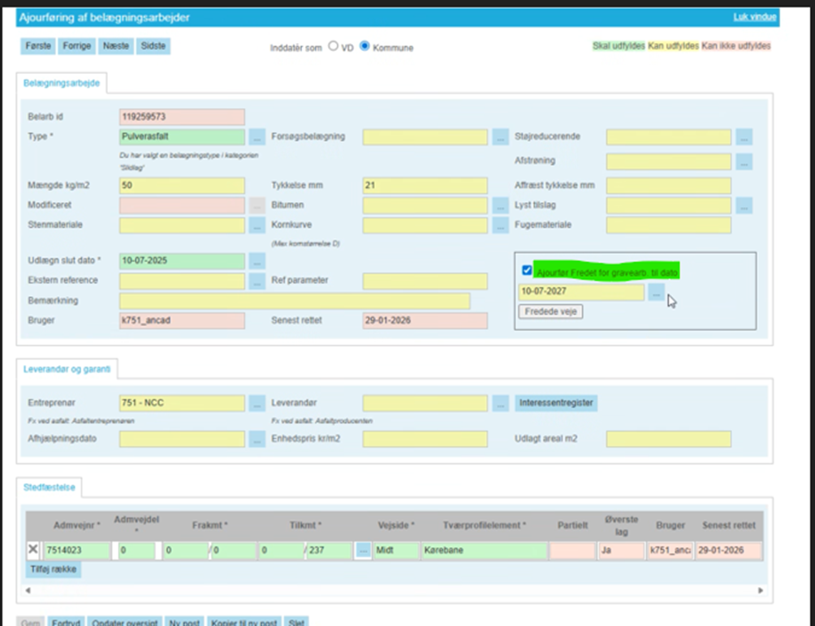Open the lookup button next to Type field
Screen dimensions: 815x626
click(x=257, y=137)
